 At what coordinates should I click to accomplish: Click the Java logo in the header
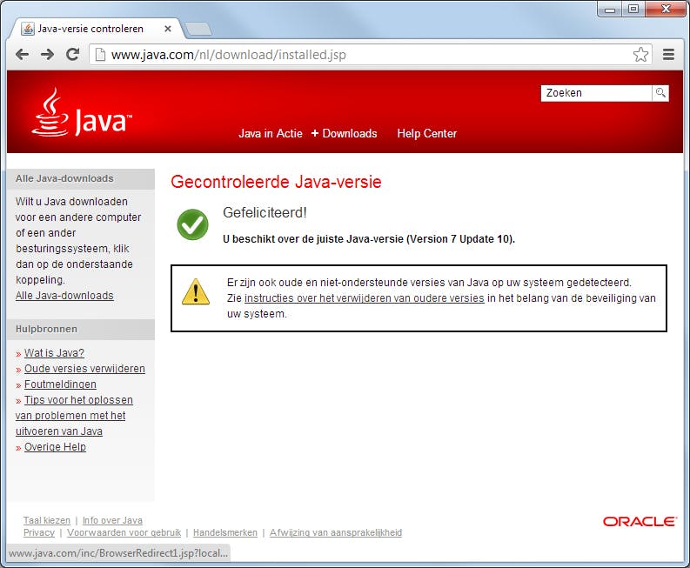coord(82,112)
